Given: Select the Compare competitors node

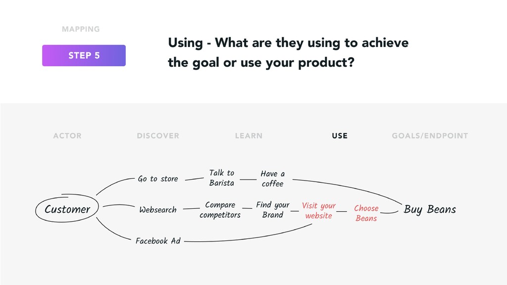Looking at the screenshot, I should point(220,210).
